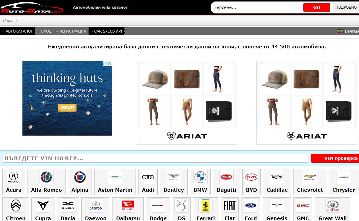Click the VIN проверка button
The image size is (359, 221).
tap(335, 158)
